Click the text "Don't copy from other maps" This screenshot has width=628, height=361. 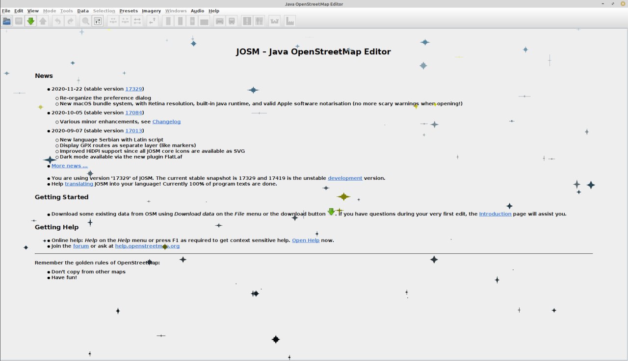coord(88,271)
